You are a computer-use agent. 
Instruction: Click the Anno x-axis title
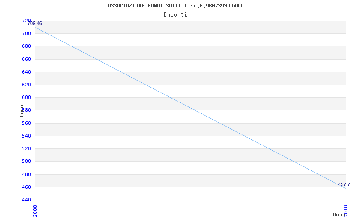[339, 215]
